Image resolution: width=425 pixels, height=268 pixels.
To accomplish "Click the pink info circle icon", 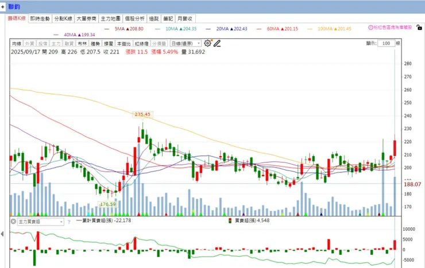I will pyautogui.click(x=370, y=28).
